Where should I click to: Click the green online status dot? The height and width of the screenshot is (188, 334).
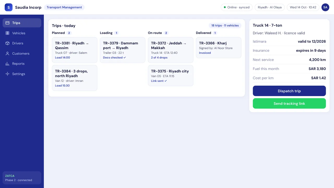[225, 7]
